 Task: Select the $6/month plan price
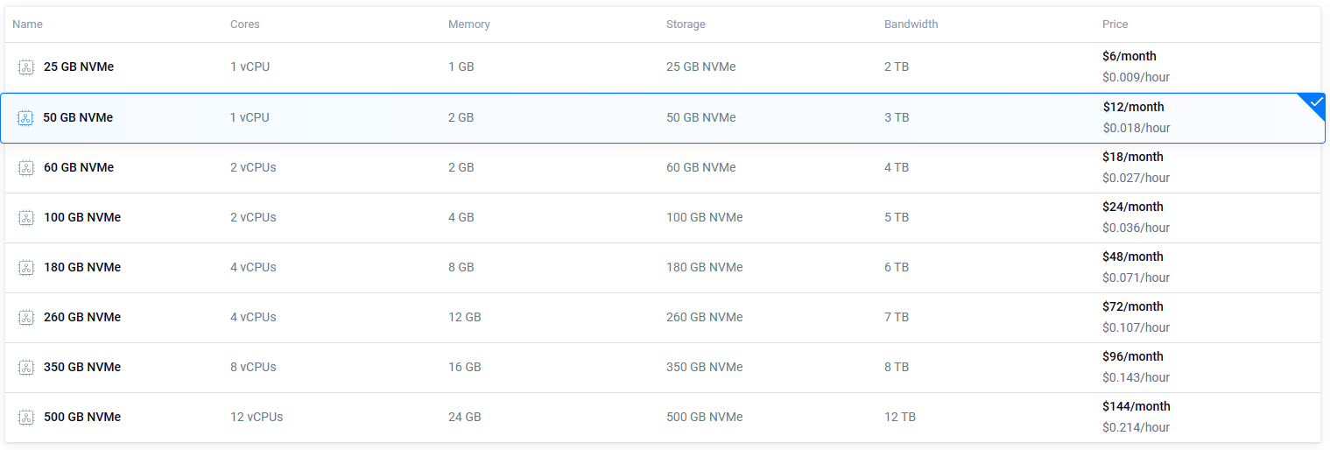[x=1129, y=56]
